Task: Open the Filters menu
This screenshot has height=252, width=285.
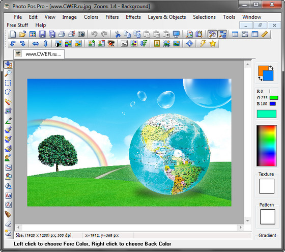Action: [112, 17]
